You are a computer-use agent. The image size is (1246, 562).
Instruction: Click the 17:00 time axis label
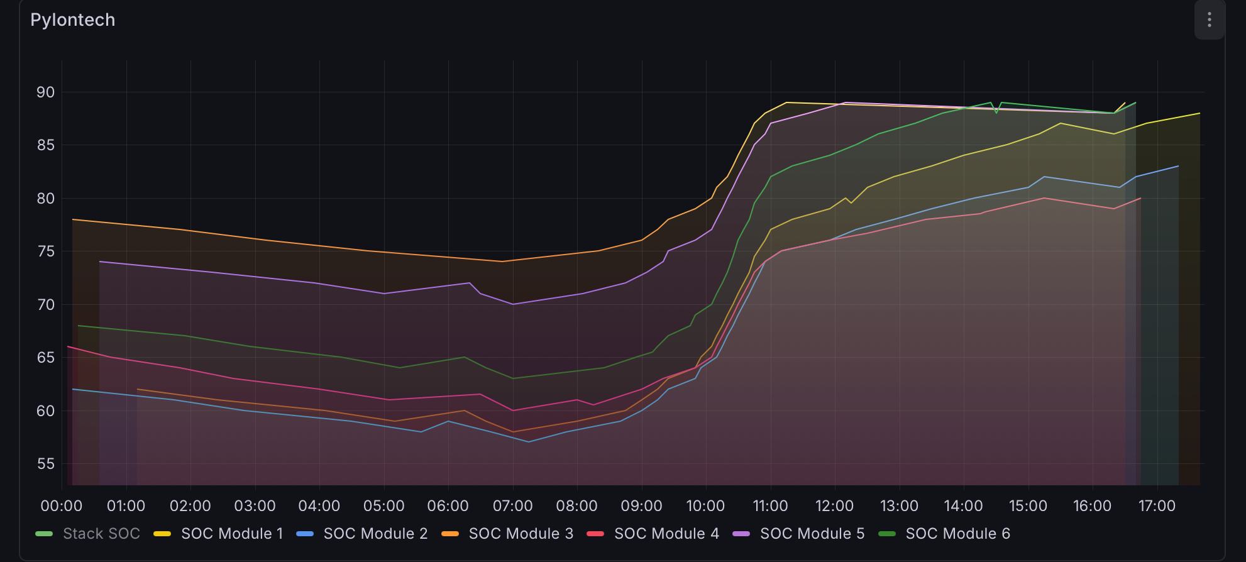point(1157,506)
